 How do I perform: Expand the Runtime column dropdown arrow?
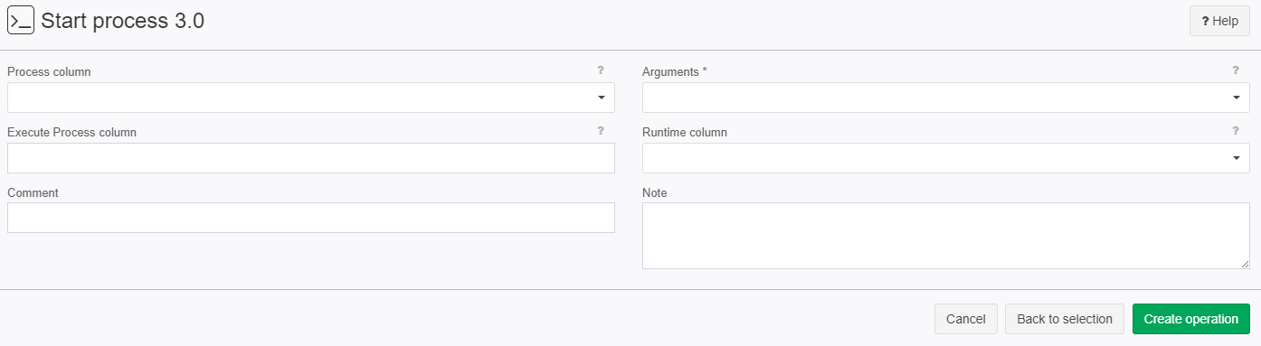[1236, 158]
